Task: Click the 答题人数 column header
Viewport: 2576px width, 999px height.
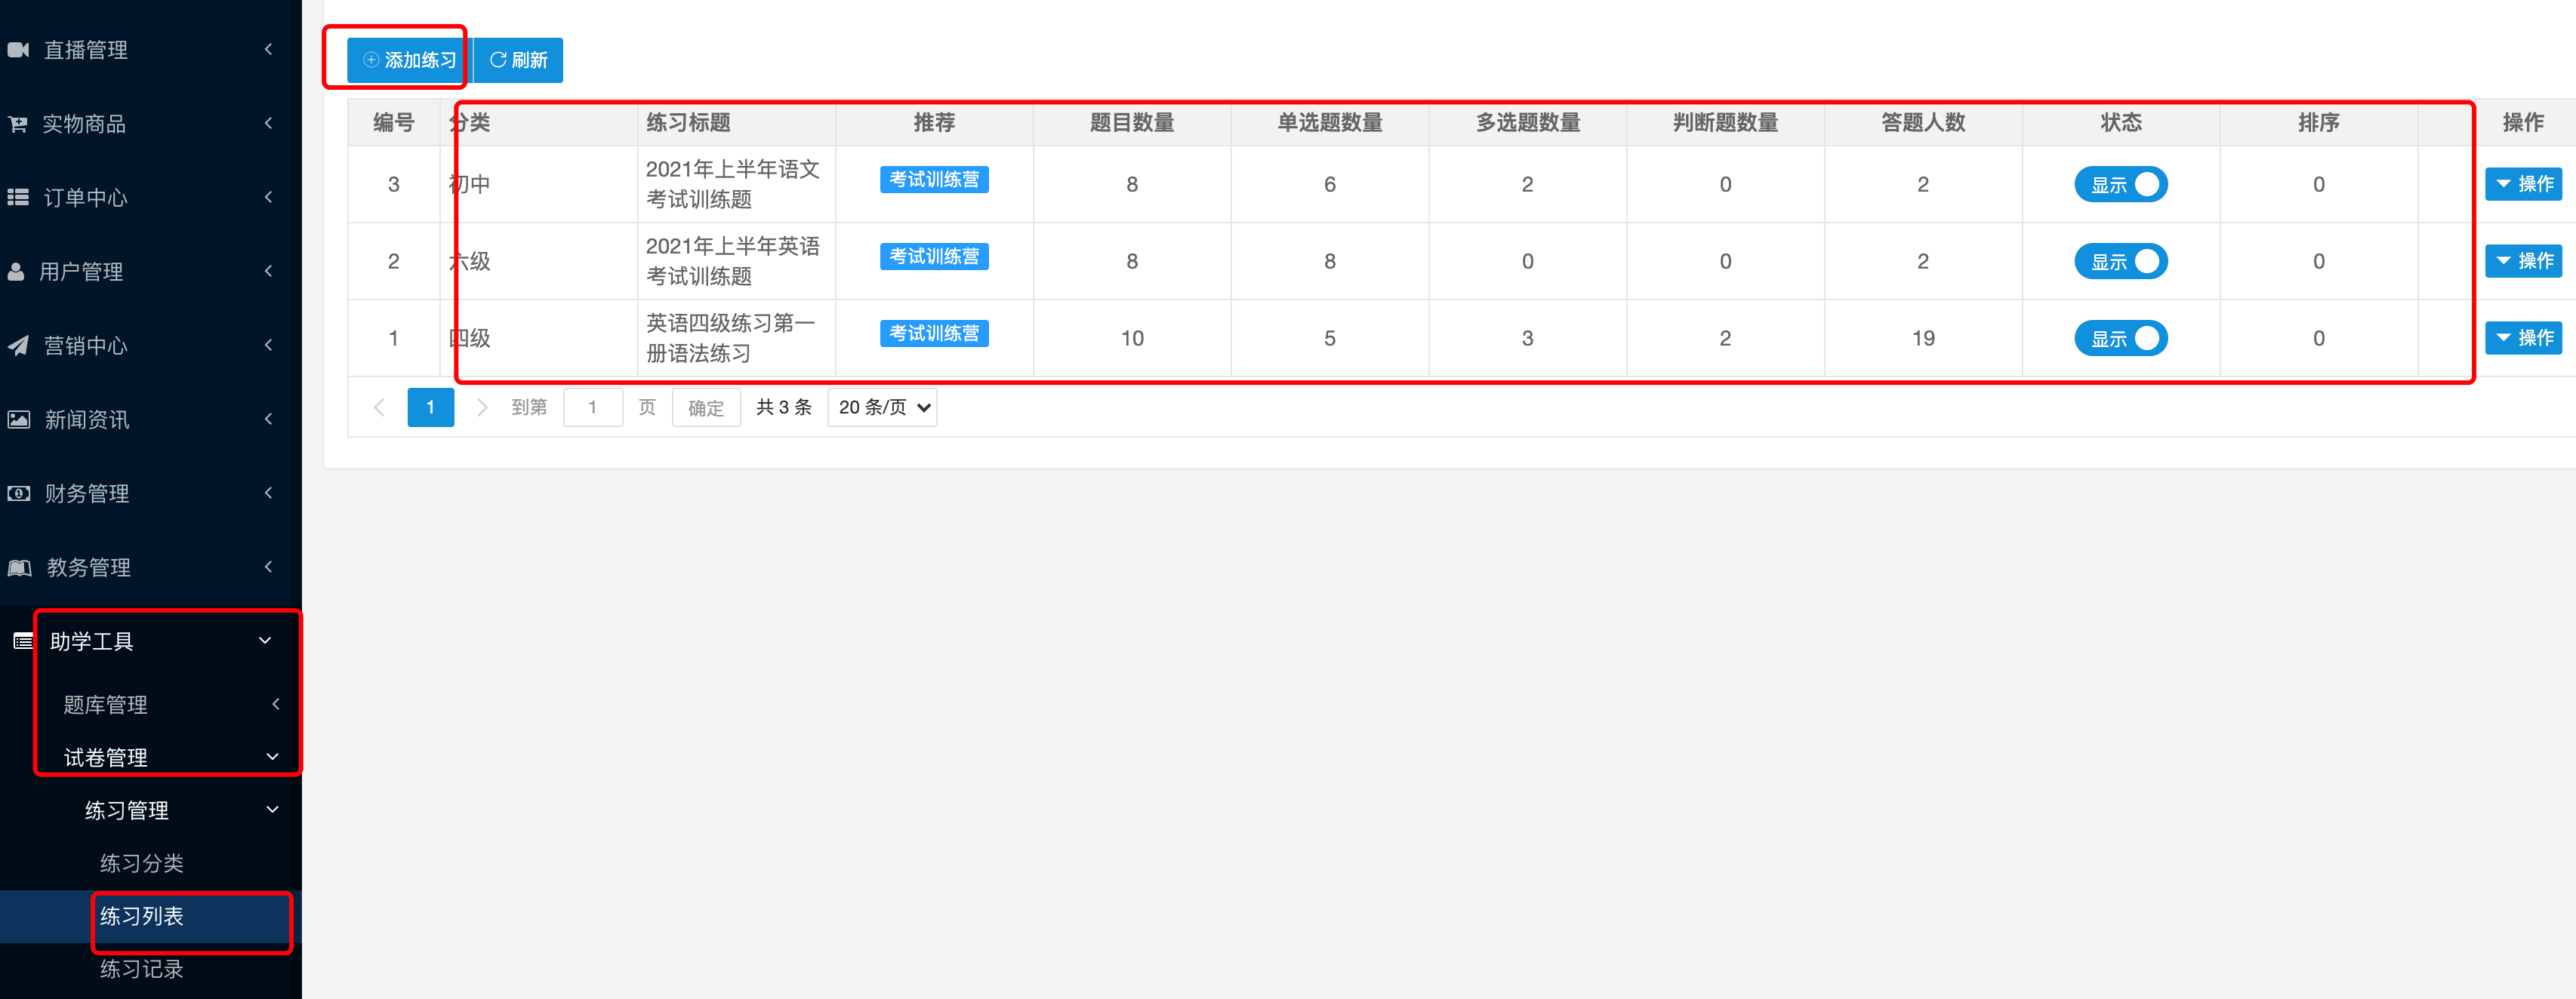Action: 1923,123
